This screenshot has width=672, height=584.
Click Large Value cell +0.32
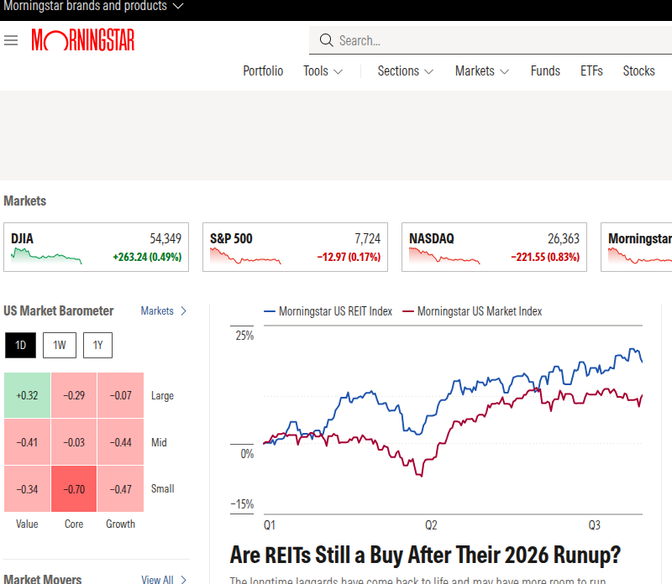[28, 395]
